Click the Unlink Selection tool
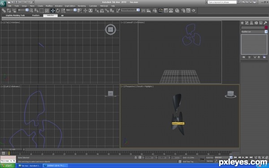Viewport: 269px width, 168px height. pos(9,11)
